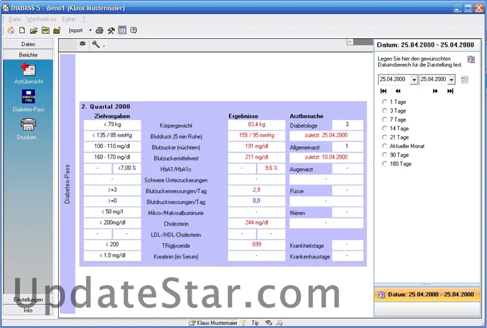Jump to last date with skip-forward arrow
This screenshot has height=328, width=487.
(x=450, y=91)
